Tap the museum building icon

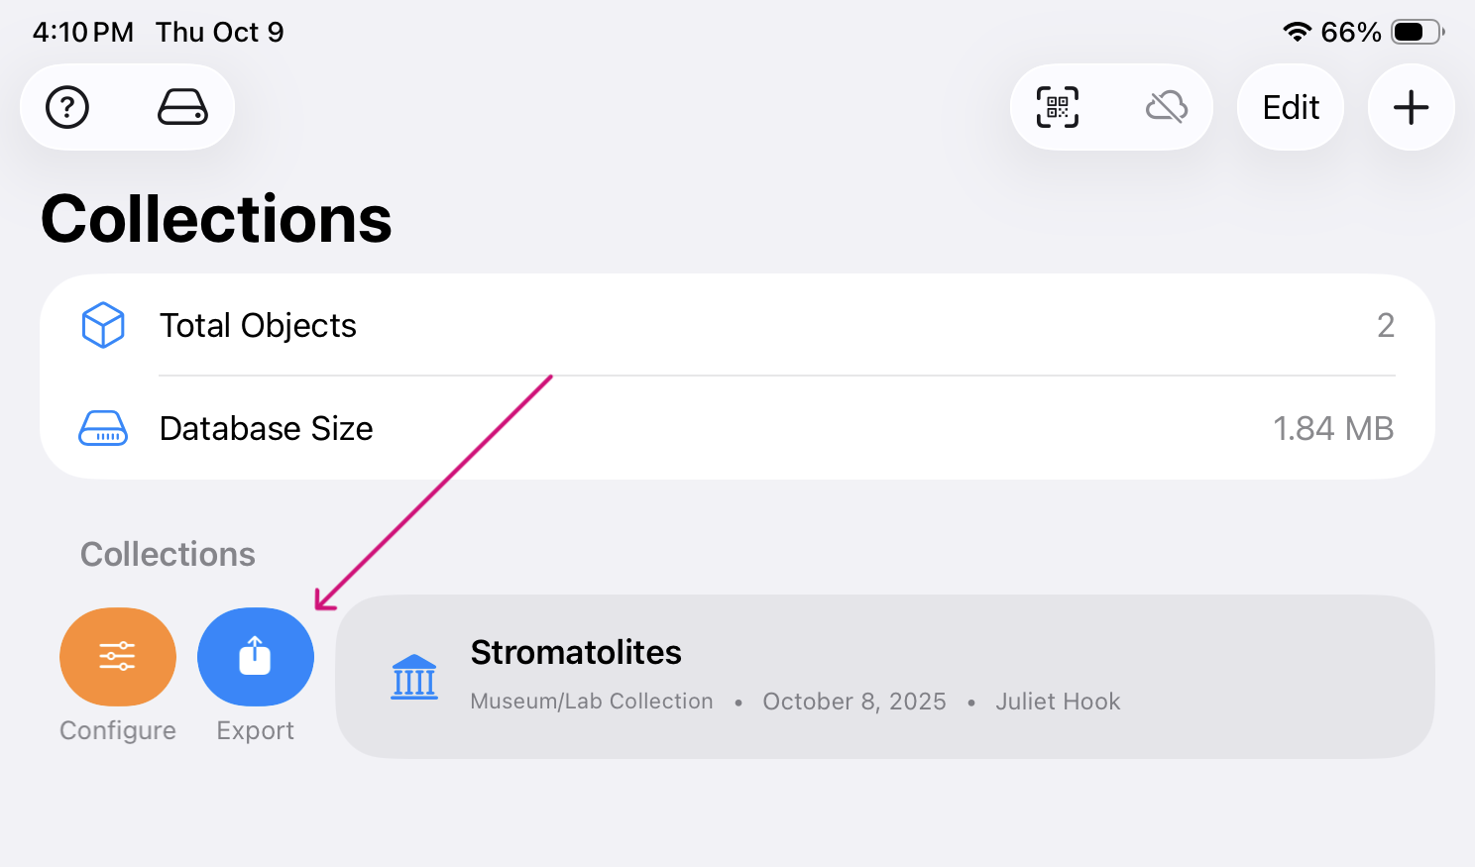(x=414, y=677)
